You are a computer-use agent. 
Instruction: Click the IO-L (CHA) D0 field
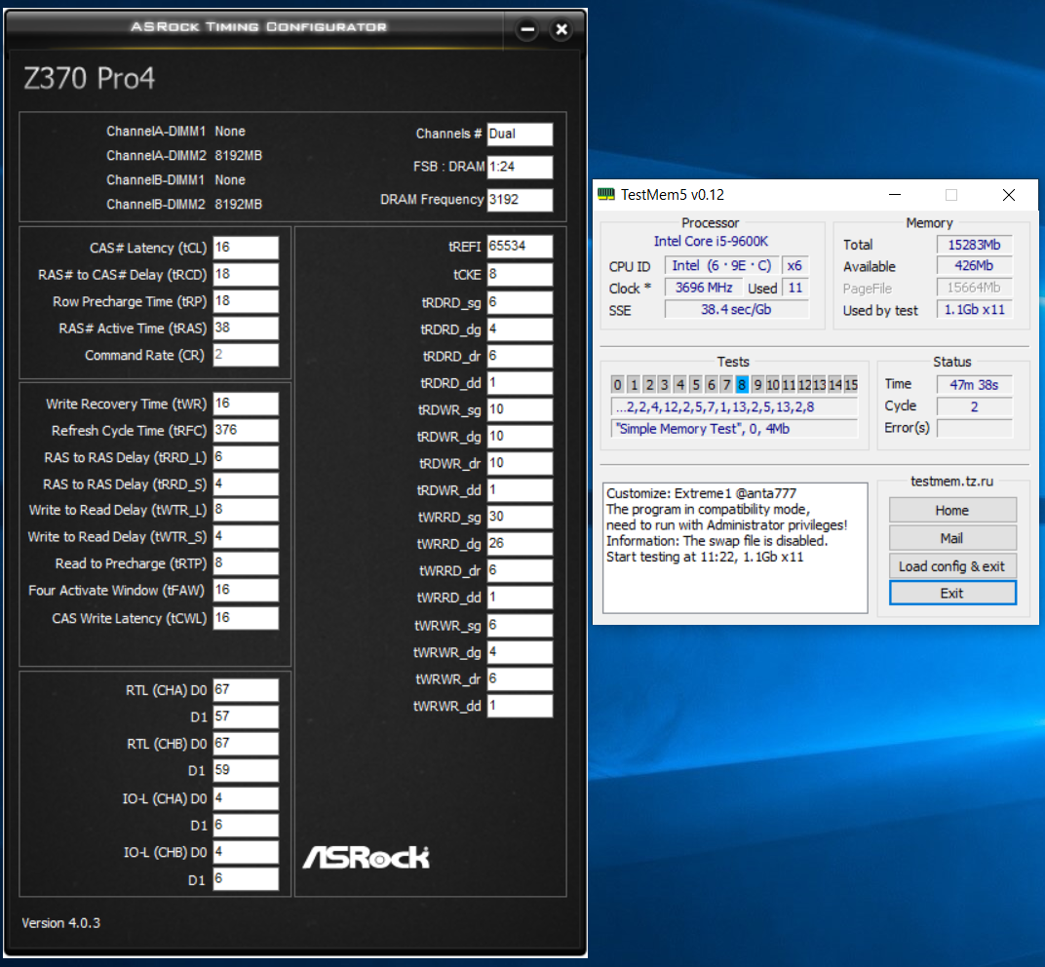point(246,797)
